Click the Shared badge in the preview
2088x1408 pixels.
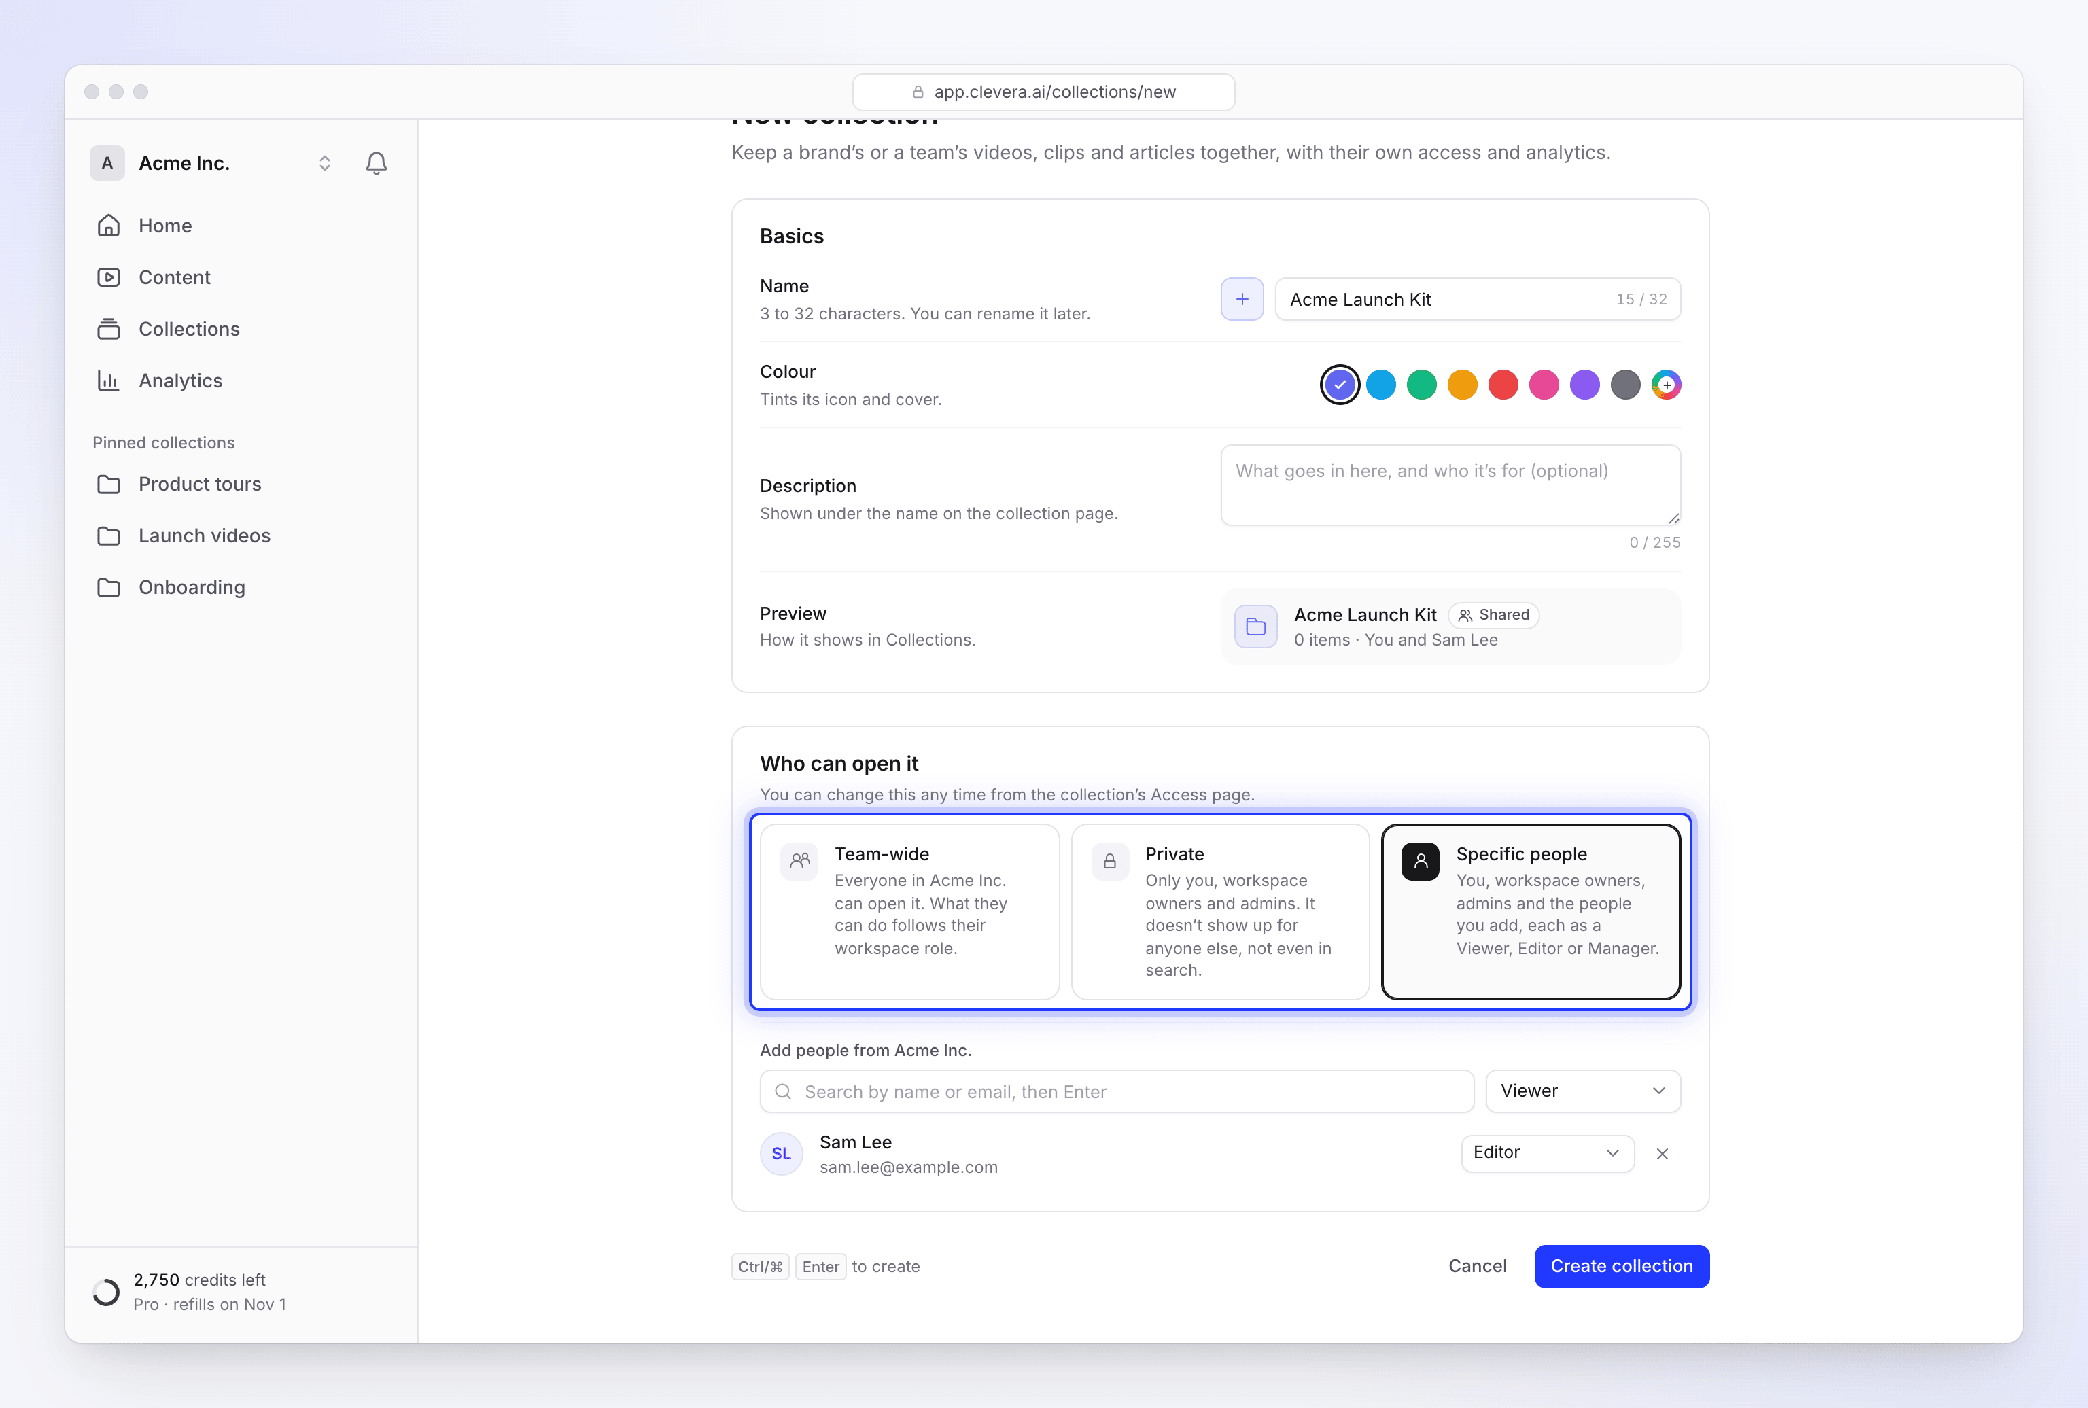point(1493,615)
